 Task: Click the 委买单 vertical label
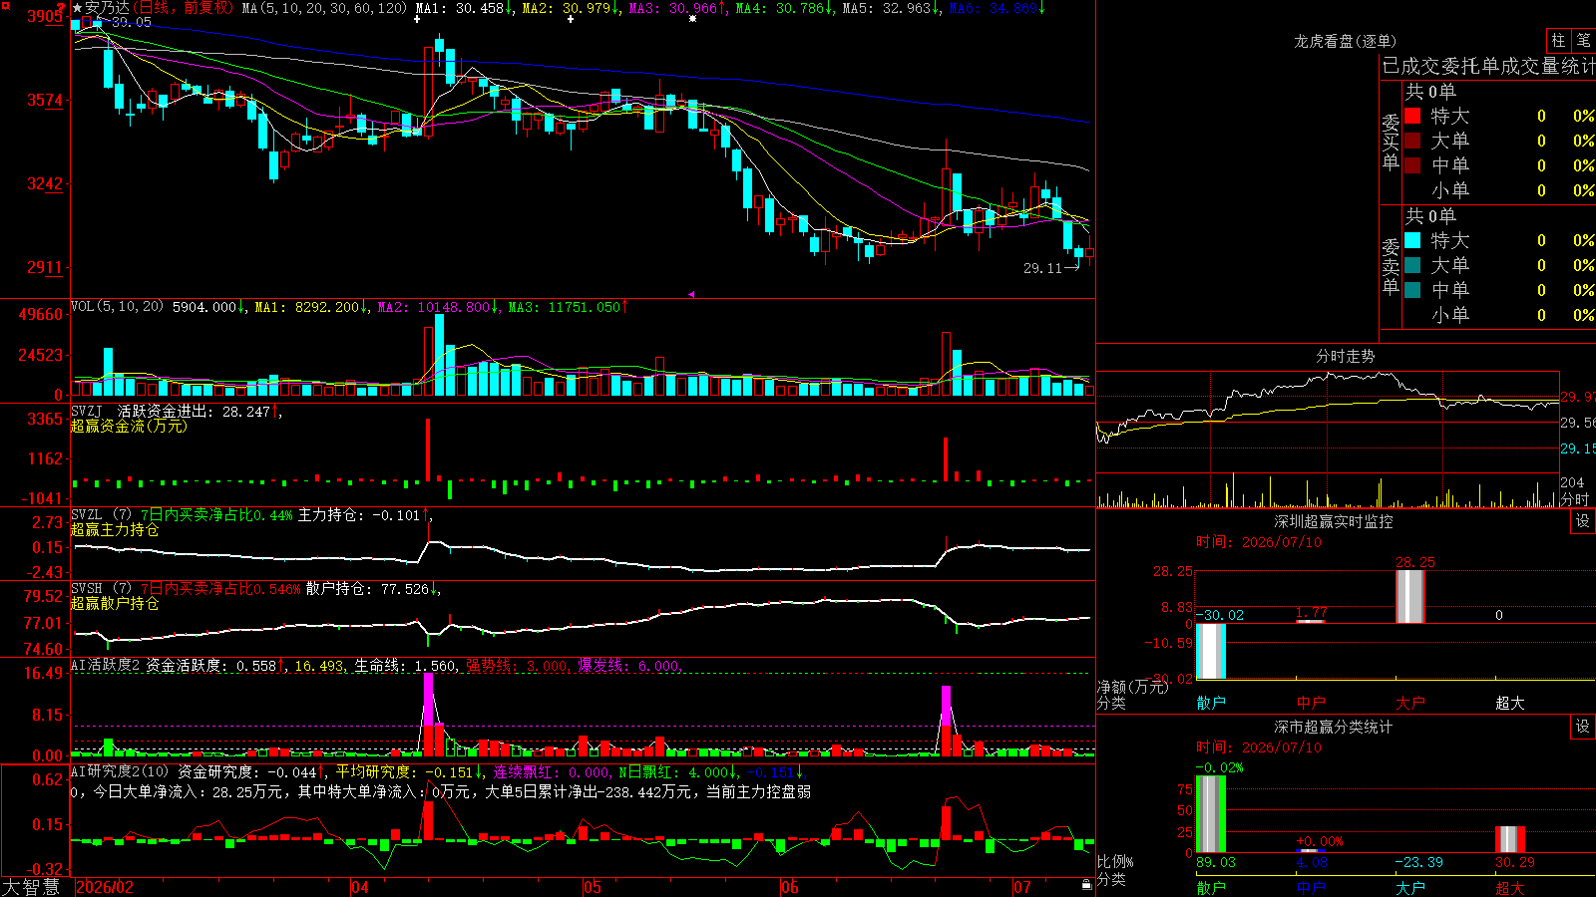tap(1391, 143)
